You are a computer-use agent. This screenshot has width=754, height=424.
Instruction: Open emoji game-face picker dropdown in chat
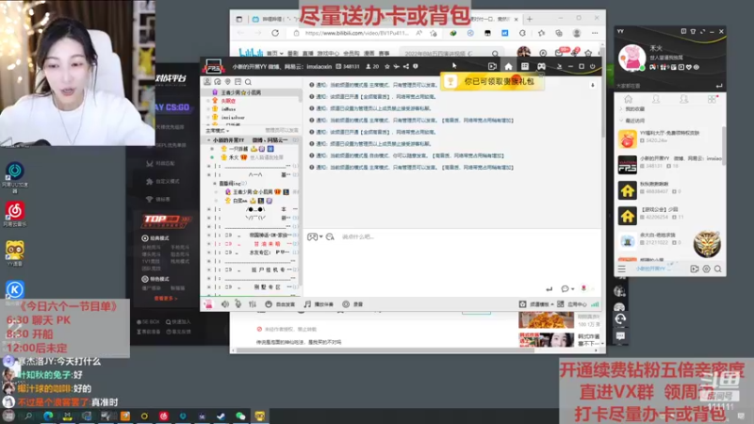tap(315, 236)
